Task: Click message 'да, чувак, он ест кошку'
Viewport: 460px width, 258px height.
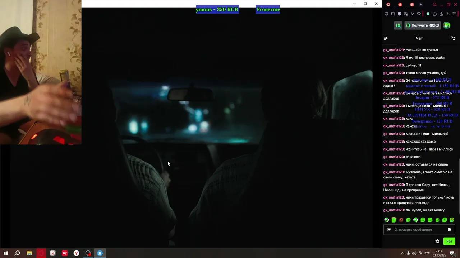Action: (x=425, y=210)
